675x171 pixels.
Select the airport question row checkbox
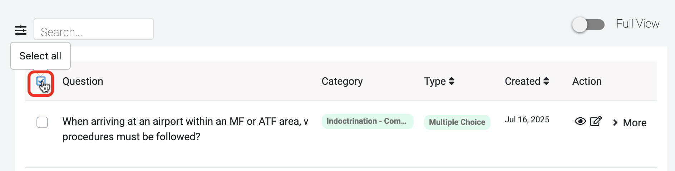(x=42, y=122)
